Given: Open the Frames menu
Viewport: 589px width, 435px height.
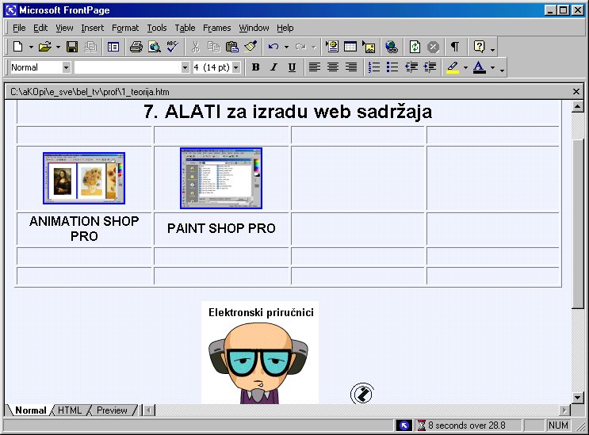Looking at the screenshot, I should coord(216,28).
